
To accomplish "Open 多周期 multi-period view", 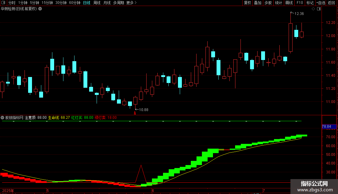I will 118,3.
